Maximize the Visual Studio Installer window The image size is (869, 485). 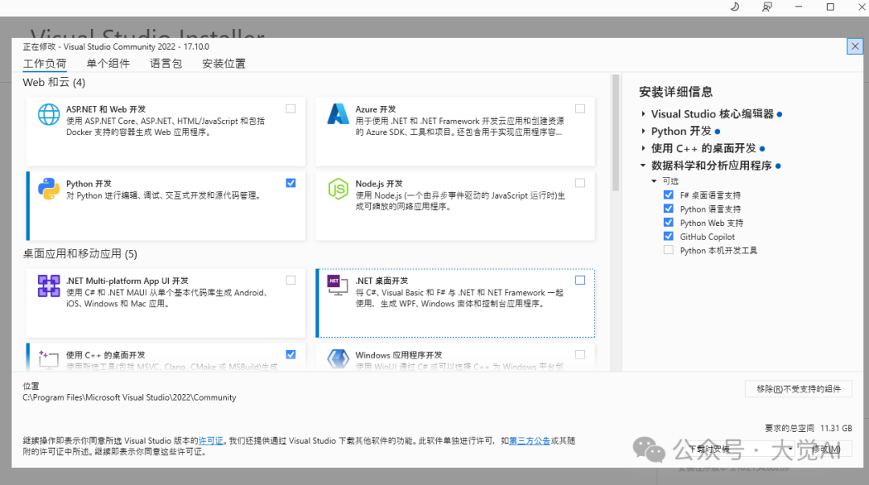click(830, 6)
